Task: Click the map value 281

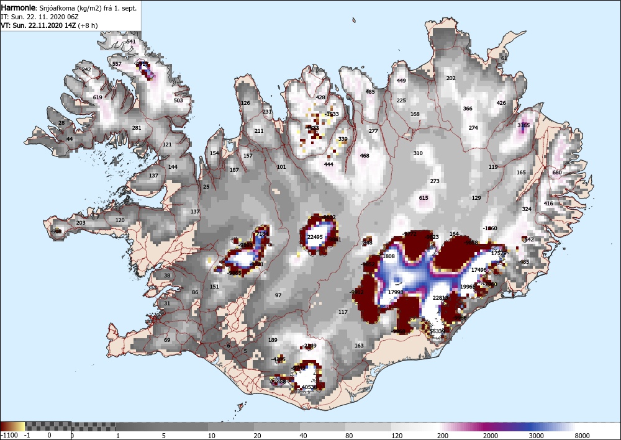Action: pyautogui.click(x=137, y=128)
